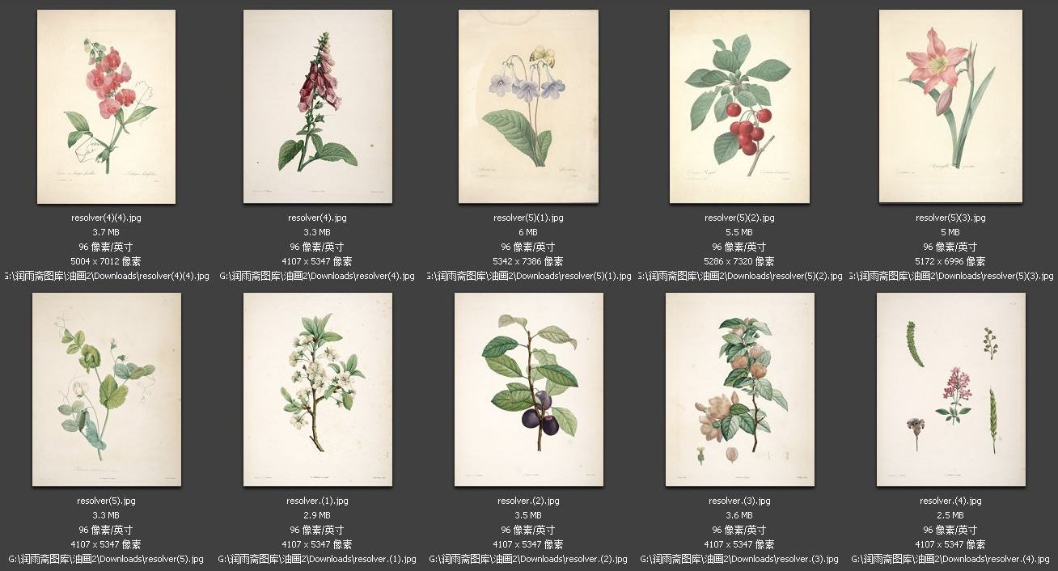
Task: Choose the pink lily thumbnail resolver(5)(3).jpg
Action: tap(950, 107)
